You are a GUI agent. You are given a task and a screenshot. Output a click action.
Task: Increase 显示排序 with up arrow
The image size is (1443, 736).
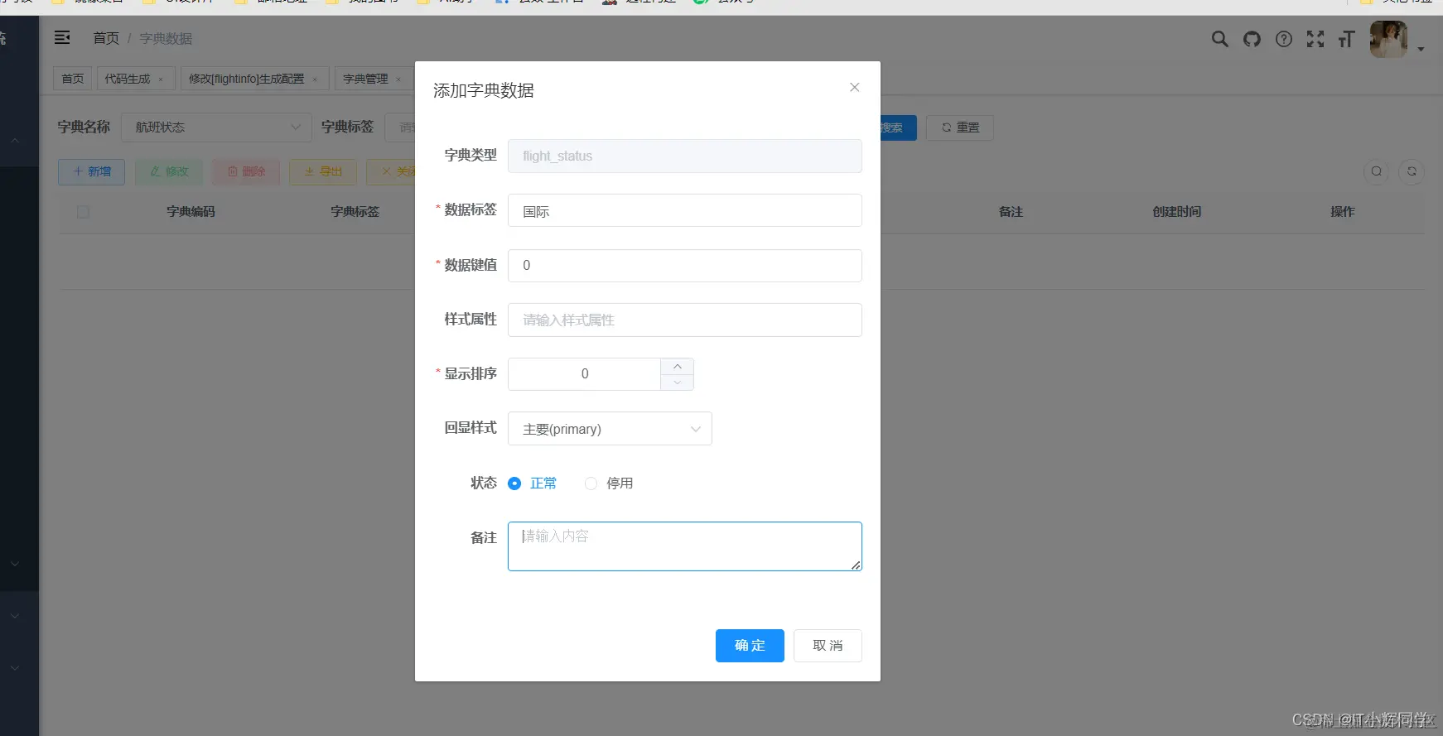tap(677, 366)
